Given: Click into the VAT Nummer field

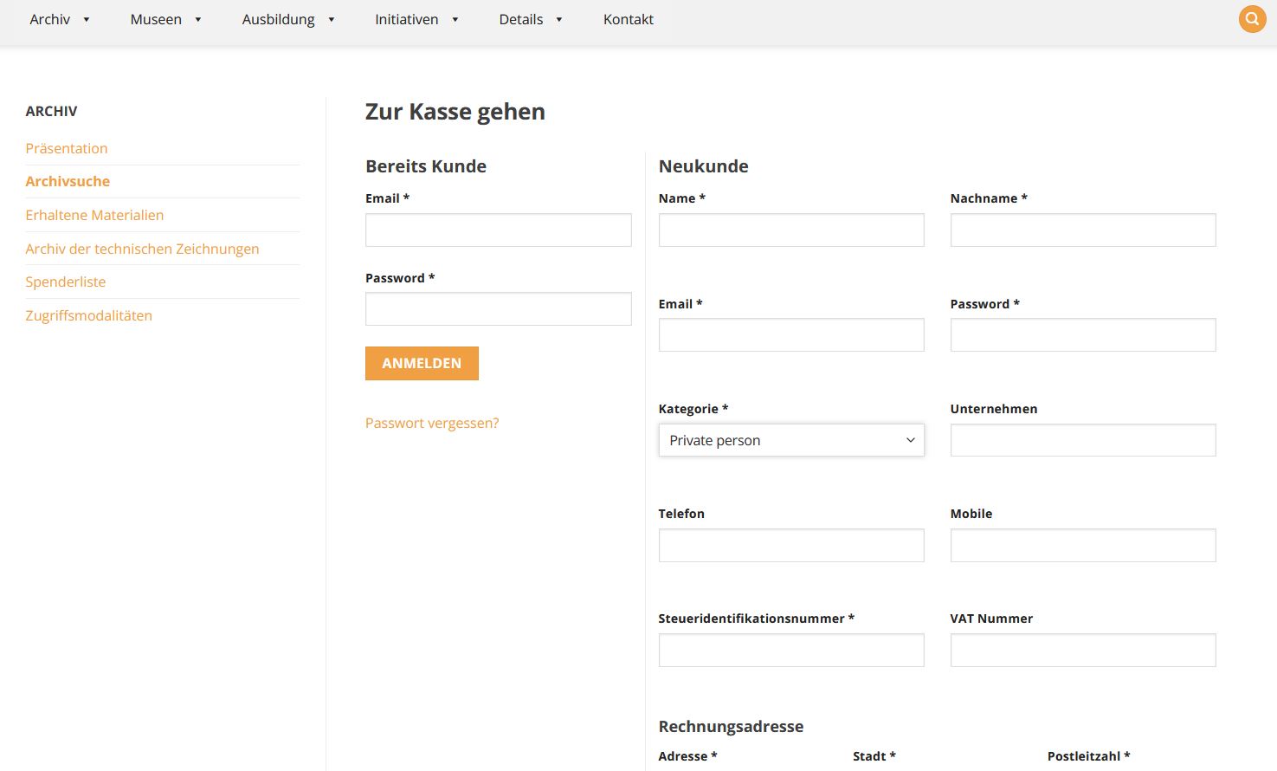Looking at the screenshot, I should tap(1082, 651).
